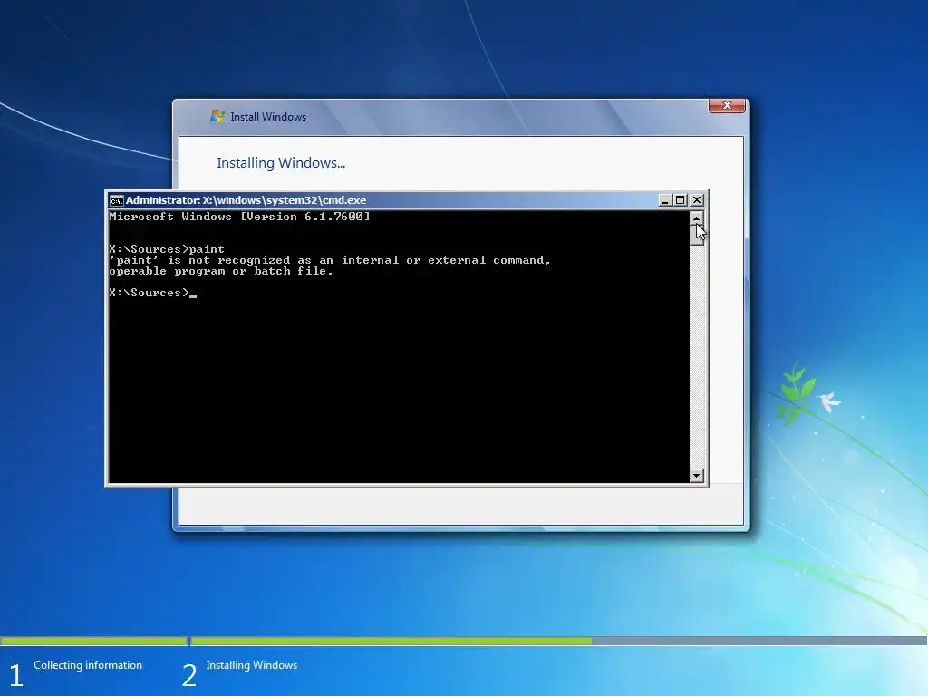Click the cmd.exe system menu icon
The height and width of the screenshot is (696, 928).
click(117, 200)
